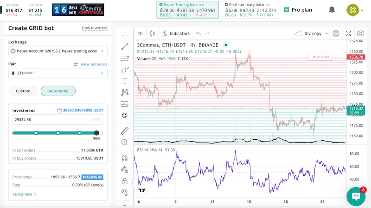Open candlestick chart style selector

(153, 33)
